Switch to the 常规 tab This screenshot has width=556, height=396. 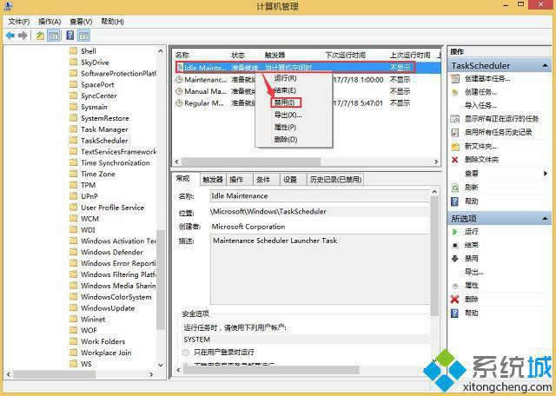[x=183, y=178]
